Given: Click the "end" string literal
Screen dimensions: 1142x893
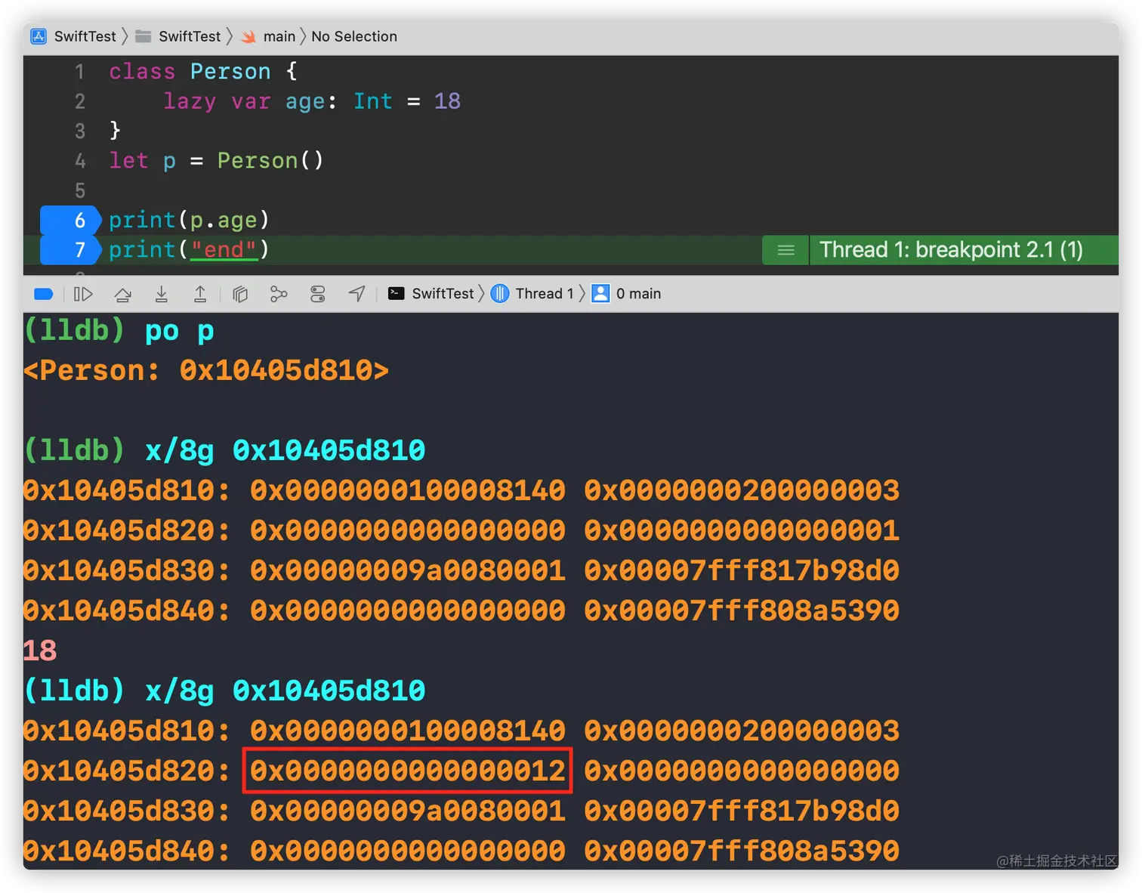Looking at the screenshot, I should pos(224,250).
